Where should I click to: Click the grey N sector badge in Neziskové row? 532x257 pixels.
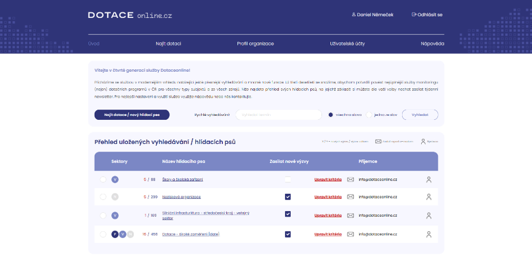[115, 197]
